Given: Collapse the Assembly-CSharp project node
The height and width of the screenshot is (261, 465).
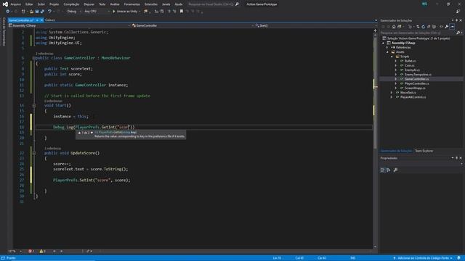Looking at the screenshot, I should pyautogui.click(x=383, y=43).
